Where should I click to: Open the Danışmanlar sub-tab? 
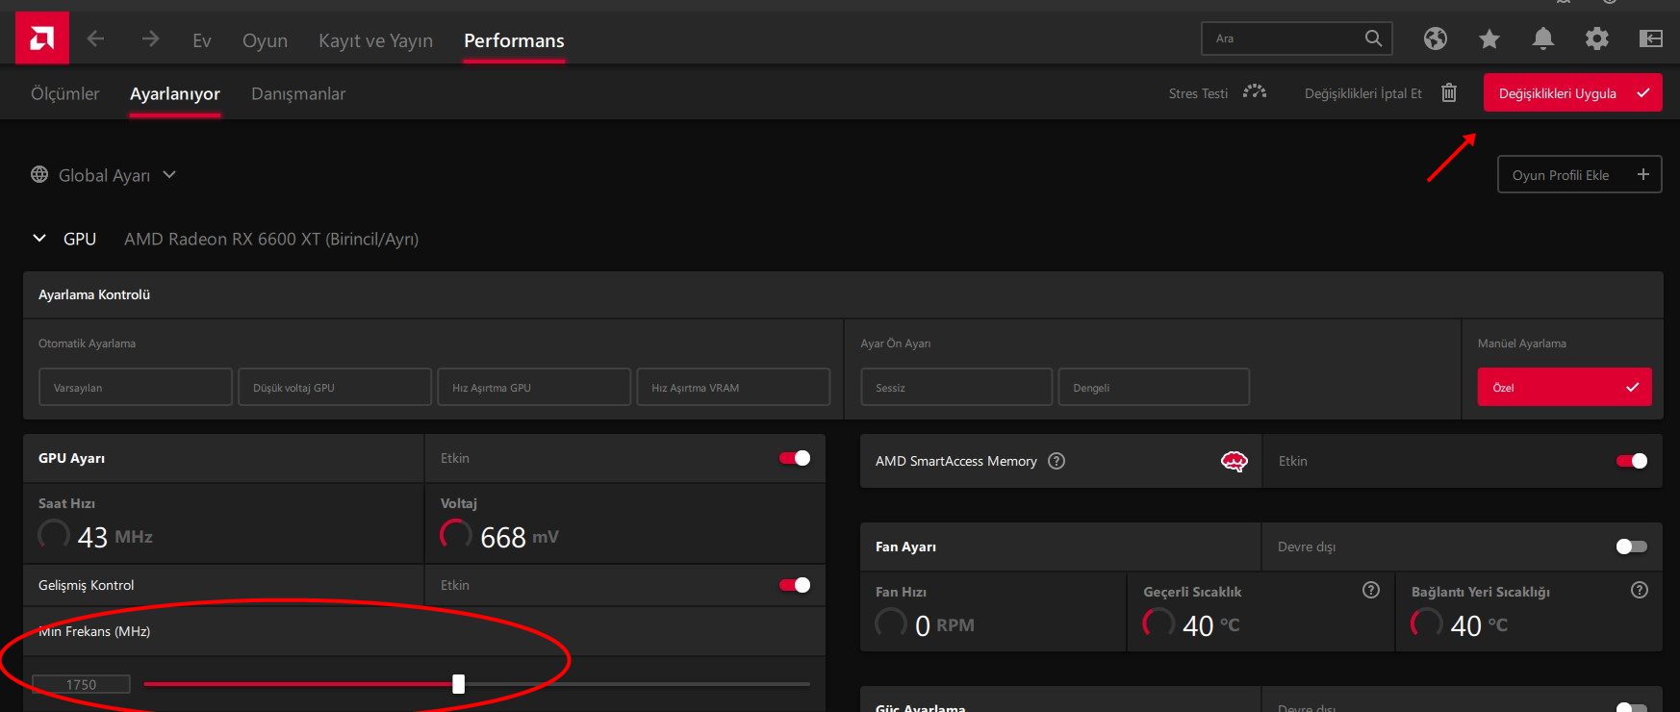tap(298, 93)
